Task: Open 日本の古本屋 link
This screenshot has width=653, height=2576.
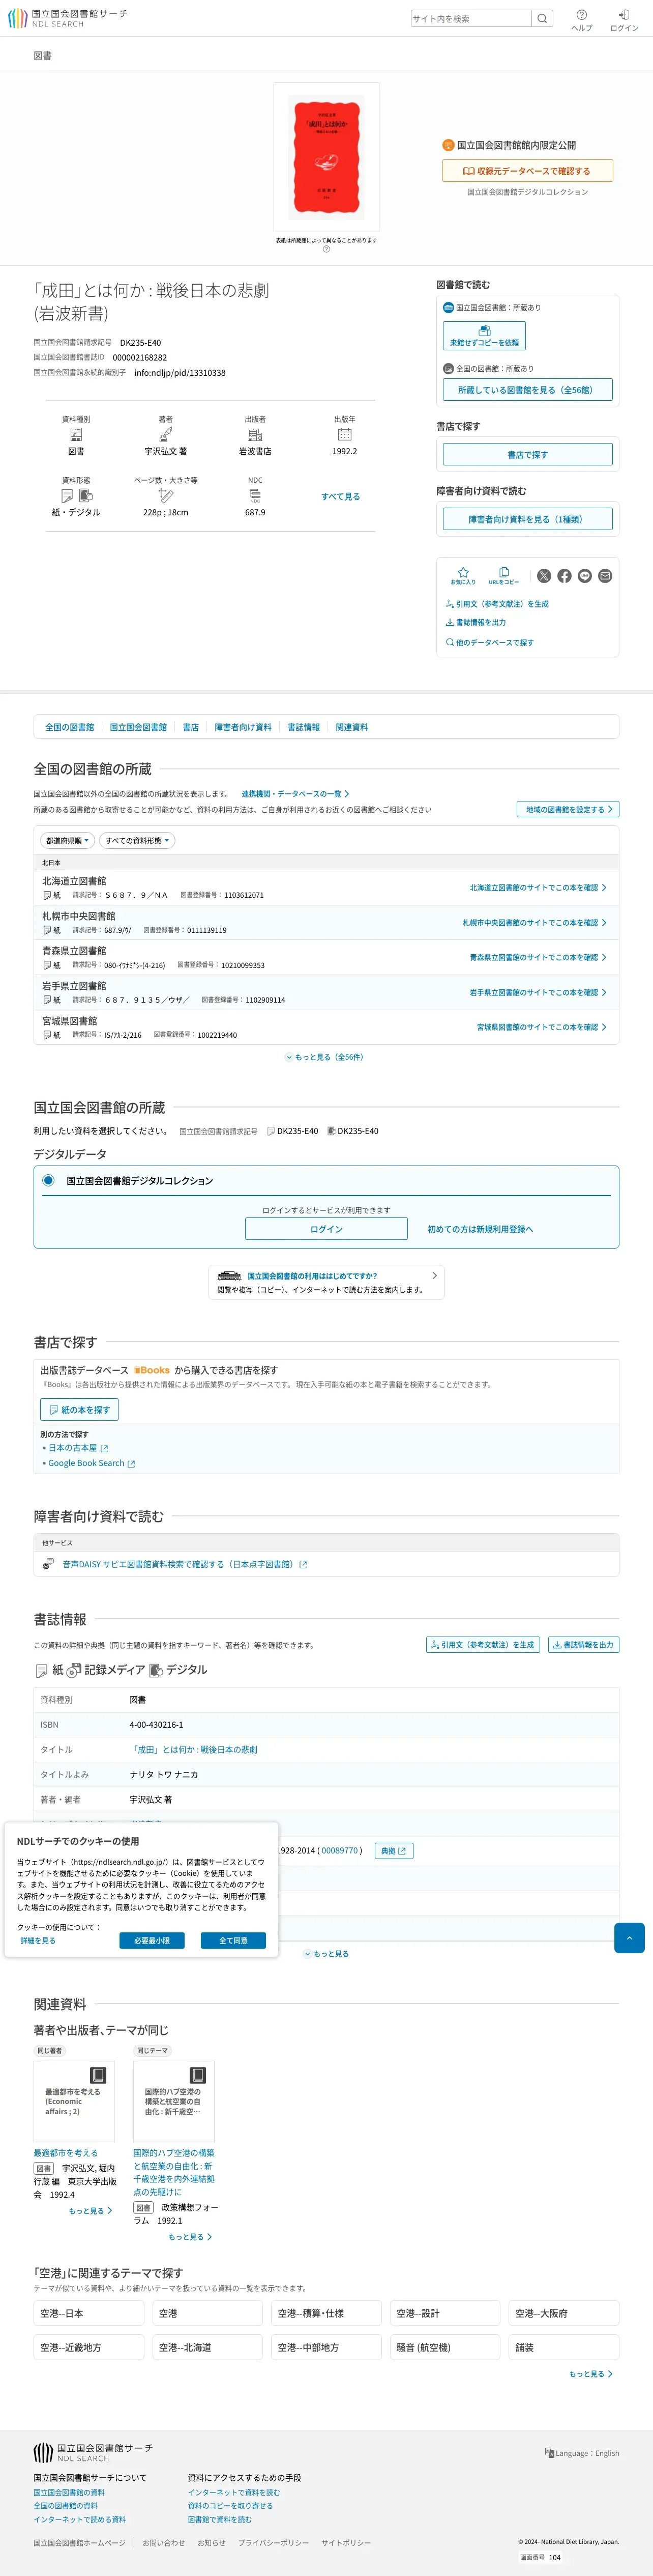Action: click(x=78, y=1447)
